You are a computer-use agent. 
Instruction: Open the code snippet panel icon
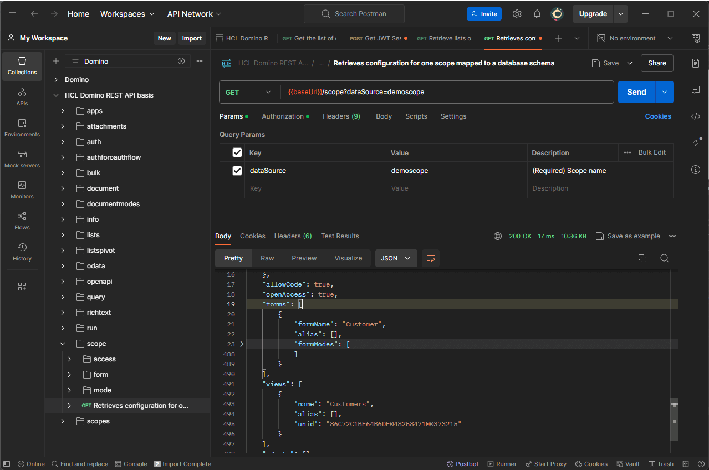[x=696, y=116]
